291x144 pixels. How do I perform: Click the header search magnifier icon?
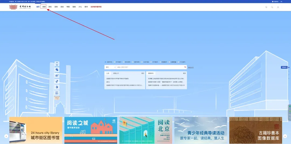pyautogui.click(x=272, y=7)
